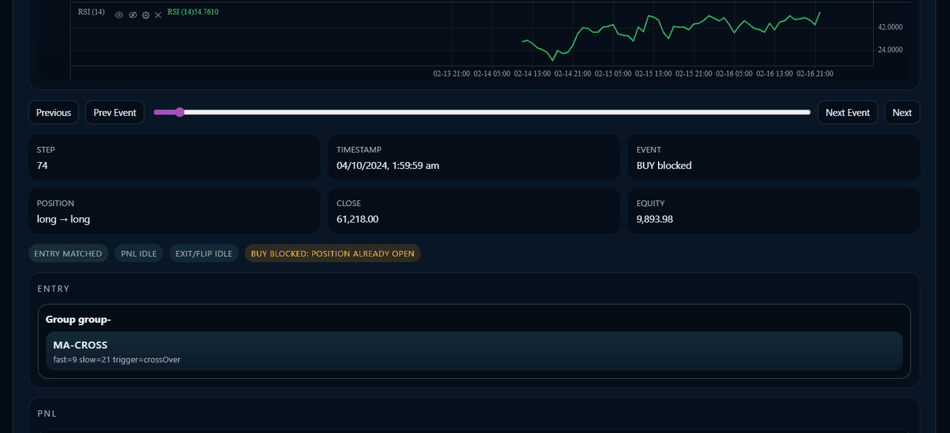This screenshot has height=433, width=950.
Task: Select the EXIT/FLIP IDLE status chip
Action: (x=204, y=253)
